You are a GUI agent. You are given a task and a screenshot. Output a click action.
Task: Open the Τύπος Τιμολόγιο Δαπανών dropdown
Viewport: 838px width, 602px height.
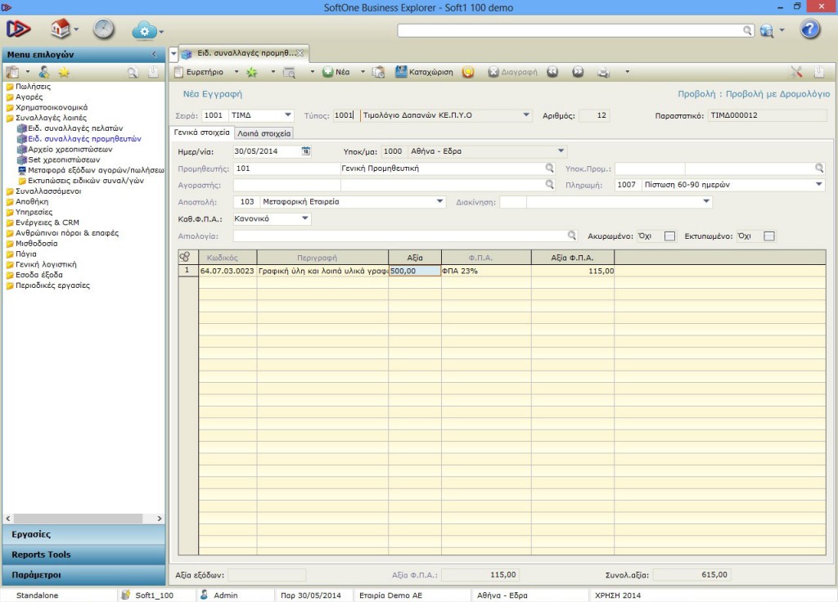point(526,115)
